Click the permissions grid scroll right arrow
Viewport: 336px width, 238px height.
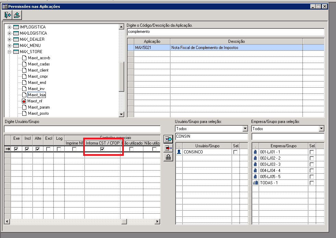coord(157,221)
